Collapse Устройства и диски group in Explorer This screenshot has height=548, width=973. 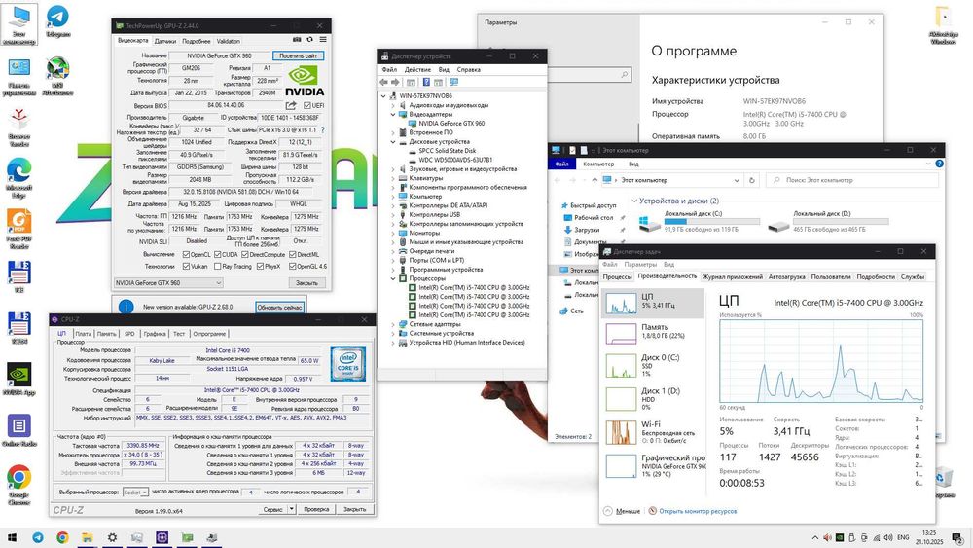click(x=634, y=201)
